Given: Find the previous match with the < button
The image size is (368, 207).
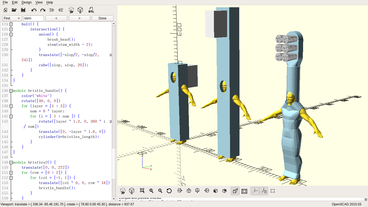Looking at the screenshot, I should 56,18.
